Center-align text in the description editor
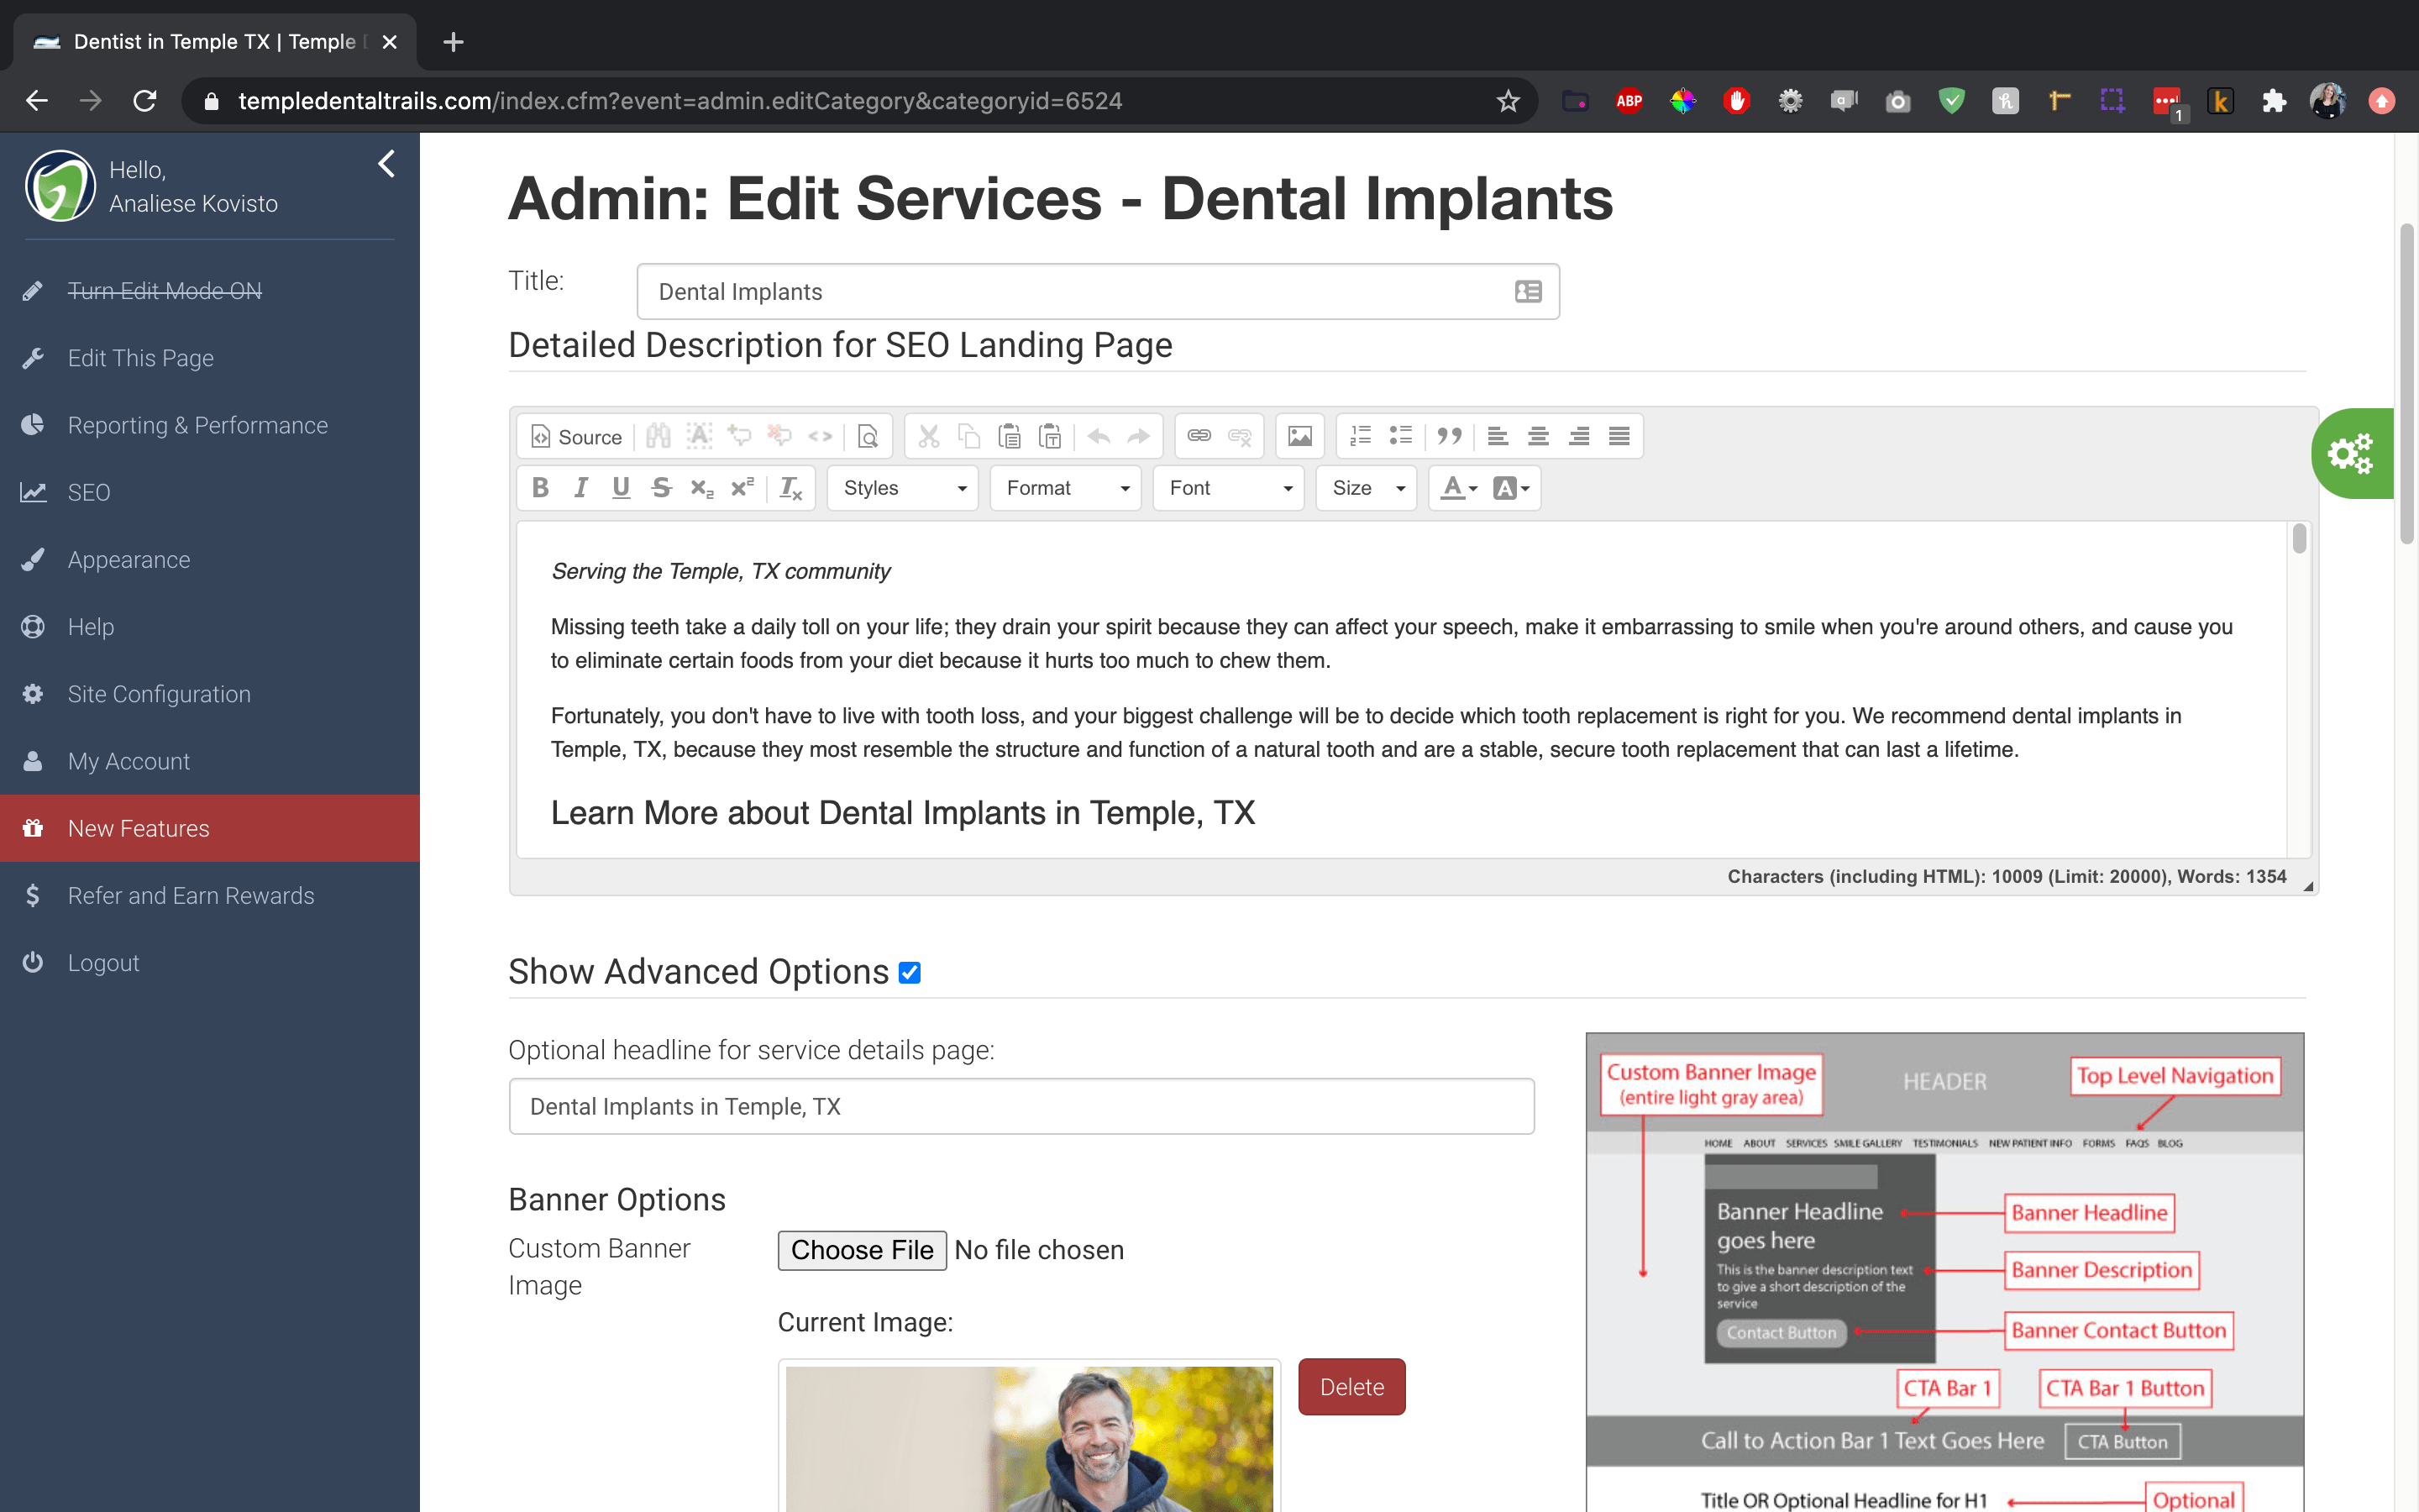 (1539, 436)
